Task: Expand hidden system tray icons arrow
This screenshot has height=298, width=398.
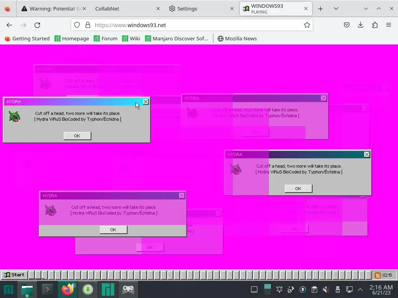Action: (x=360, y=289)
